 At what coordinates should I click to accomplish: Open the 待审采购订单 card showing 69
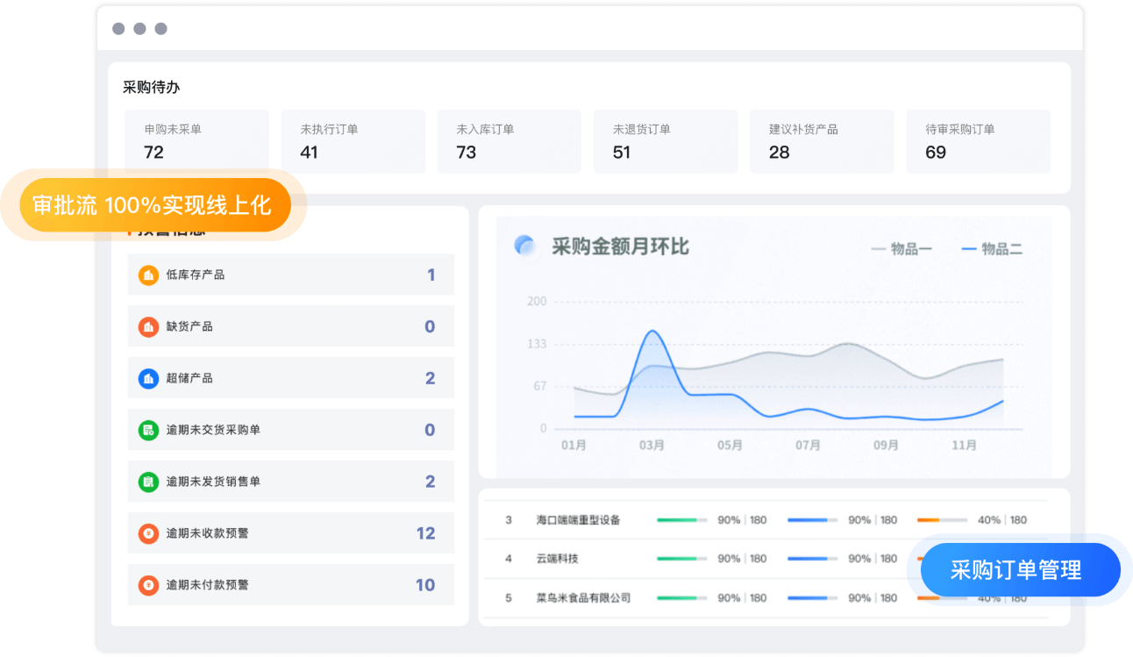(977, 140)
